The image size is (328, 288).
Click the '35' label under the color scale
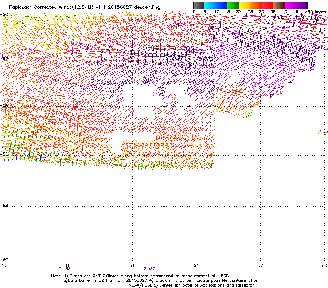pyautogui.click(x=273, y=12)
